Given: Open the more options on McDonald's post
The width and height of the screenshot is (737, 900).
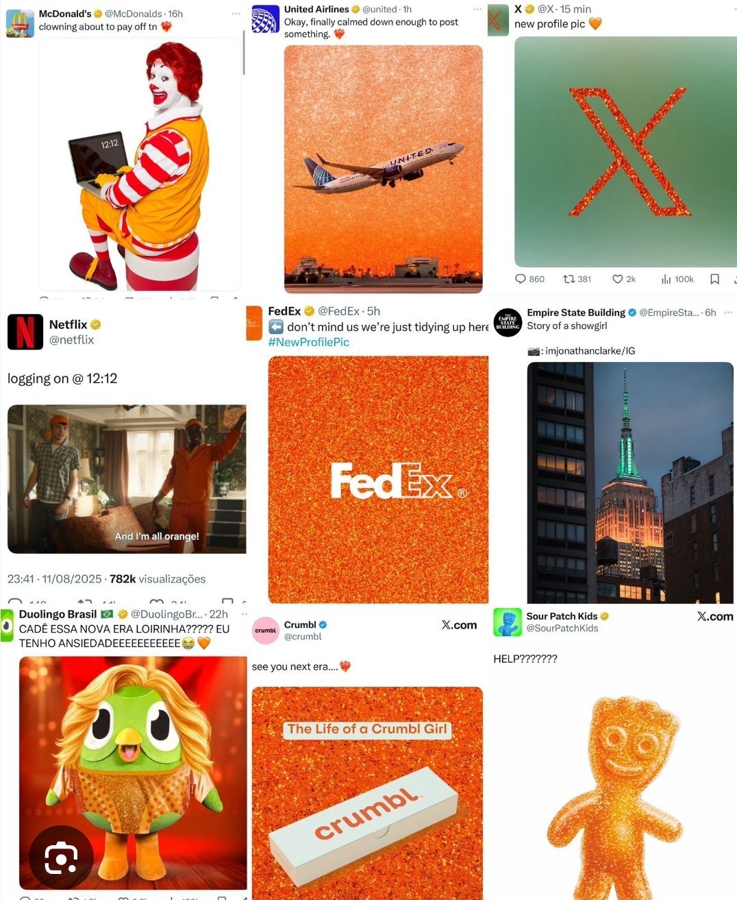Looking at the screenshot, I should [236, 14].
